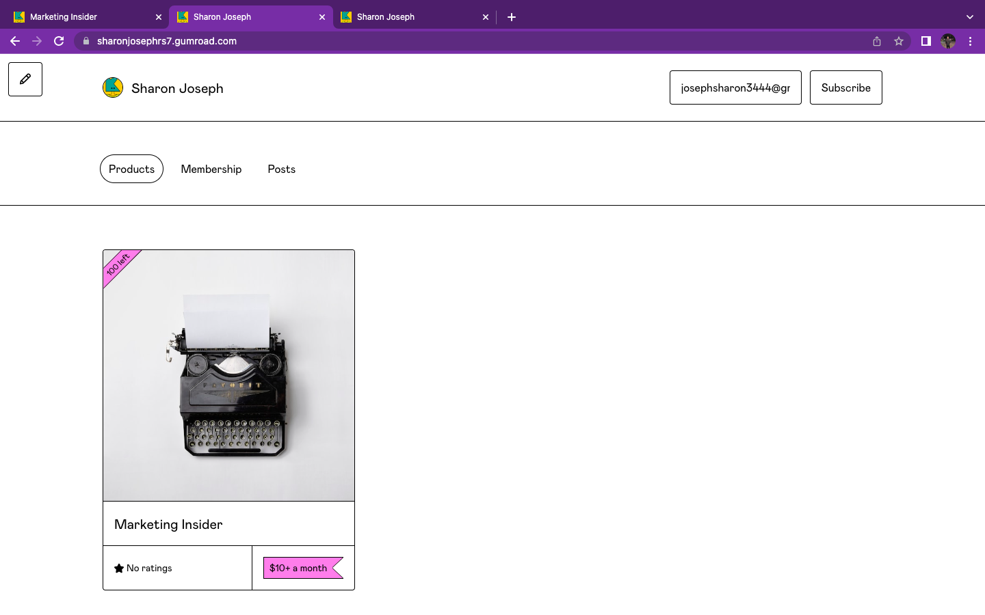Click the lock site info icon
This screenshot has height=615, width=985.
tap(86, 41)
